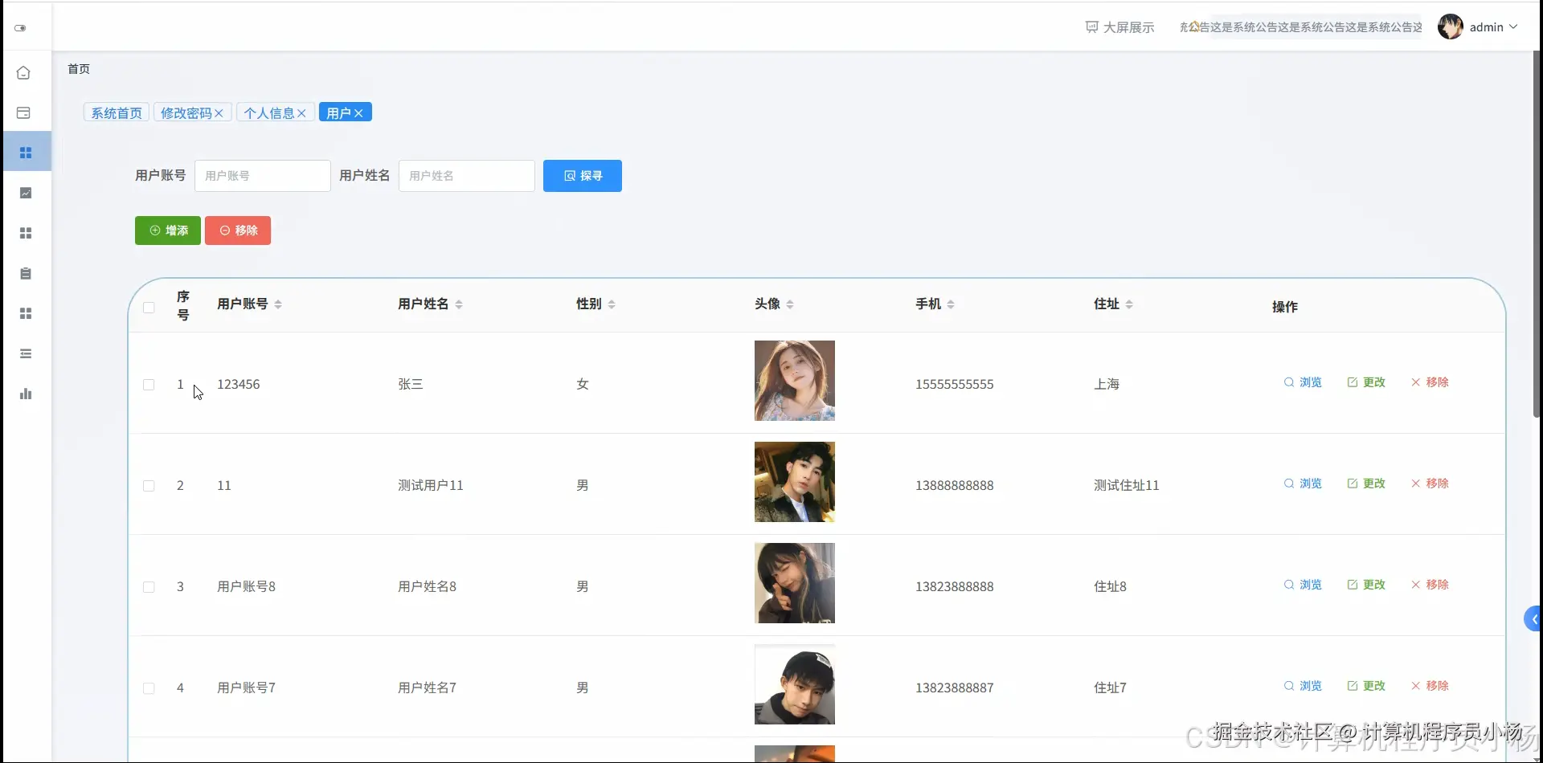
Task: Click address cell 上海
Action: point(1107,385)
